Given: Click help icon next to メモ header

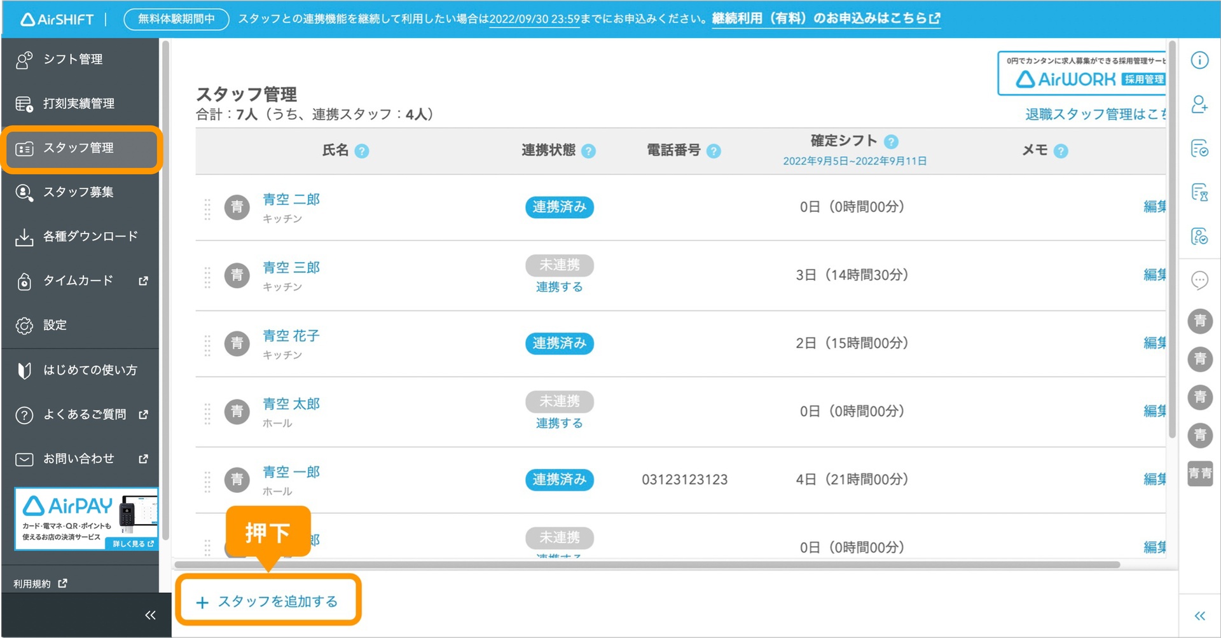Looking at the screenshot, I should pyautogui.click(x=1061, y=151).
